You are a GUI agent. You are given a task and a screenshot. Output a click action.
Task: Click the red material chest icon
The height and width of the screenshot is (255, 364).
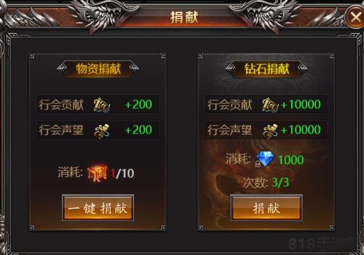click(x=98, y=173)
